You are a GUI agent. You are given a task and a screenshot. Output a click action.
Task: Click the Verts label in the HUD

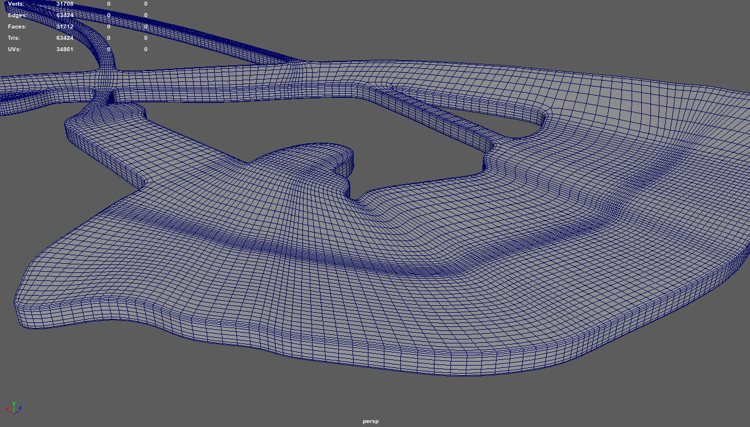(x=16, y=4)
